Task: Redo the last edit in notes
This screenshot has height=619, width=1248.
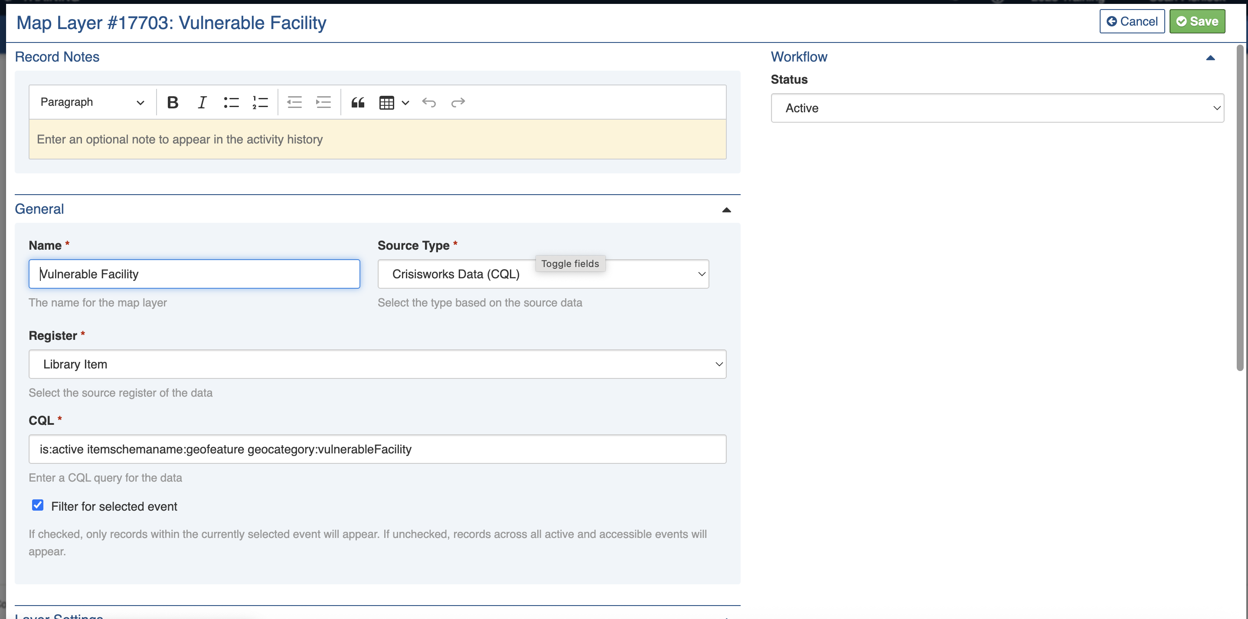Action: point(458,102)
